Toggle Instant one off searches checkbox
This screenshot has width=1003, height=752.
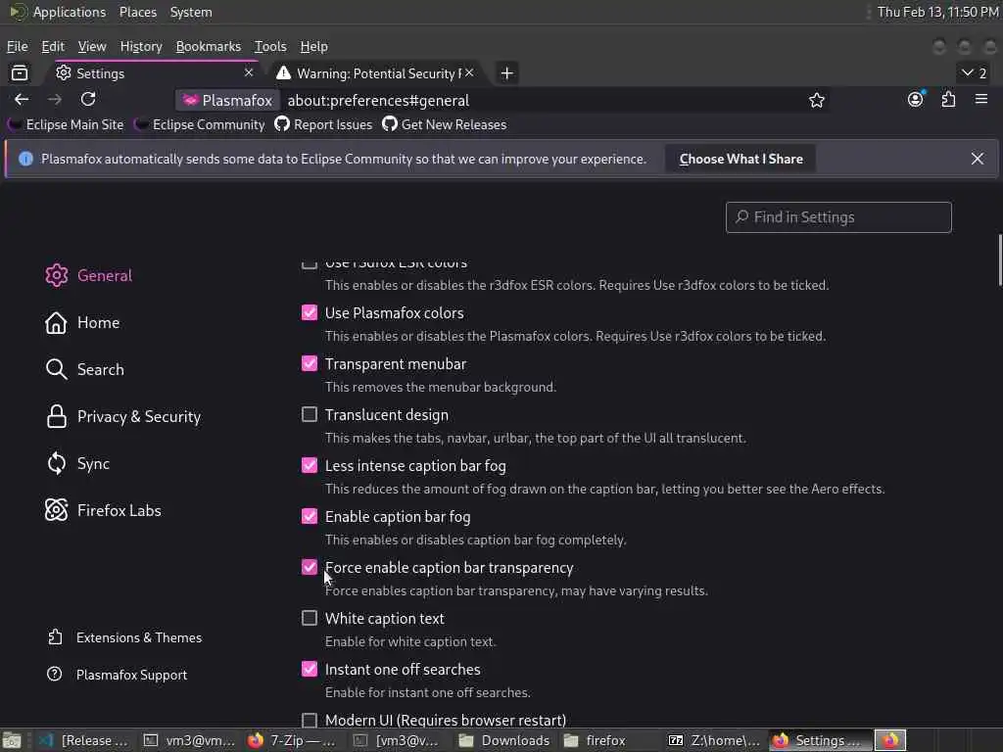(x=309, y=669)
